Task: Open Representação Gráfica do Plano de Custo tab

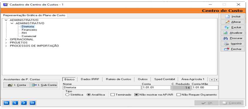Action: pyautogui.click(x=34, y=15)
